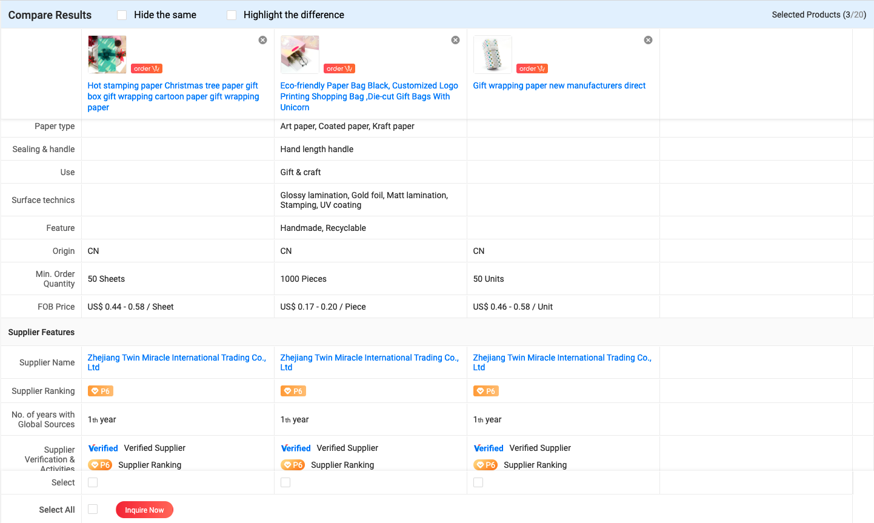The image size is (874, 523).
Task: Remove the Hot stamping paper product from comparison
Action: [x=262, y=40]
